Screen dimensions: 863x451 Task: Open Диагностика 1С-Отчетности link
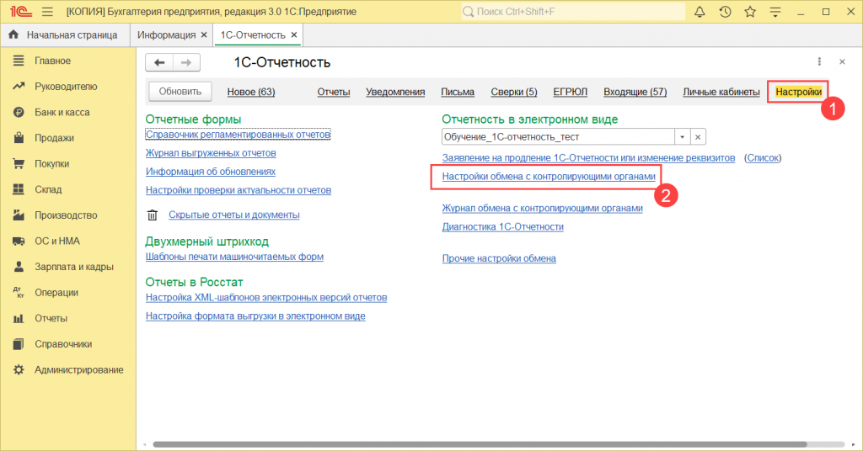(502, 226)
